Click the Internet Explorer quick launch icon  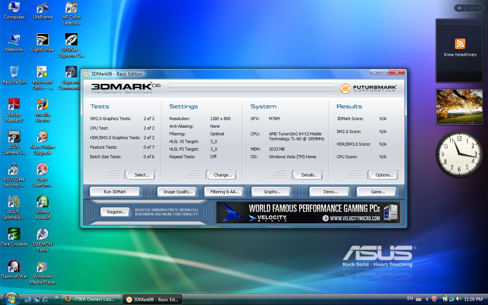tap(46, 299)
